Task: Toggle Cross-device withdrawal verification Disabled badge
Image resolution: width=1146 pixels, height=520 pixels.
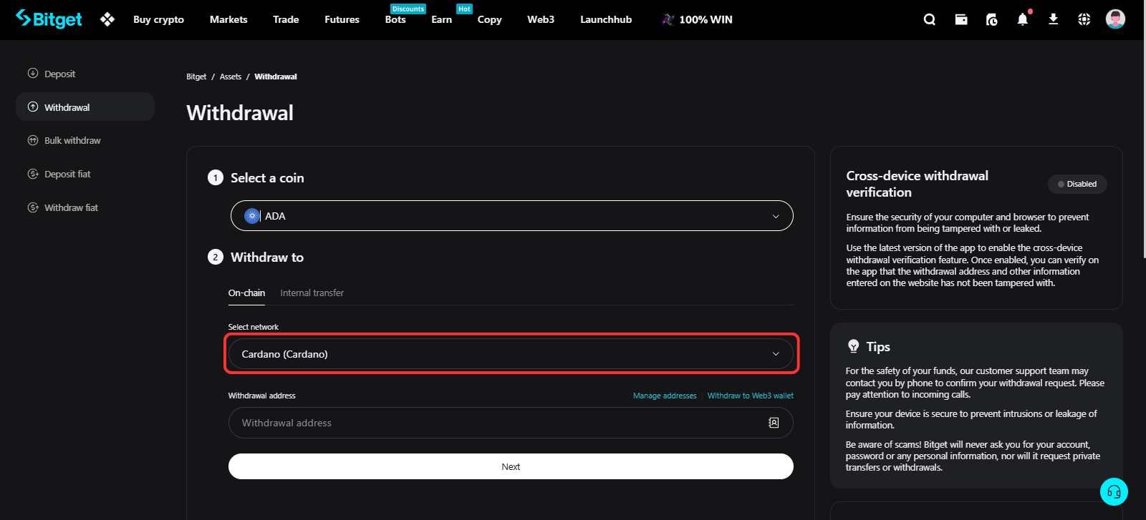Action: click(x=1077, y=184)
